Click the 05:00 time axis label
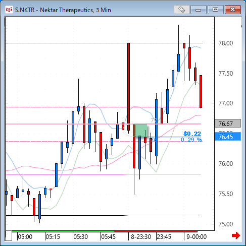The height and width of the screenshot is (246, 246). click(25, 237)
